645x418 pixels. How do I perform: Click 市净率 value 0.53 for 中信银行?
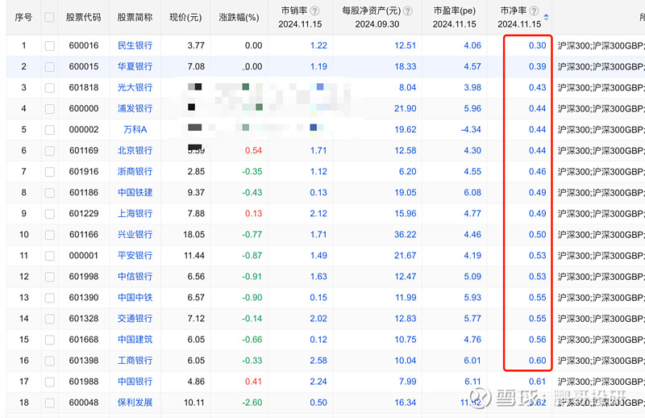pyautogui.click(x=537, y=276)
